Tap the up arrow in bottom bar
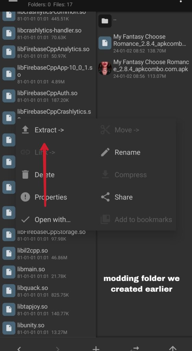 (173, 348)
